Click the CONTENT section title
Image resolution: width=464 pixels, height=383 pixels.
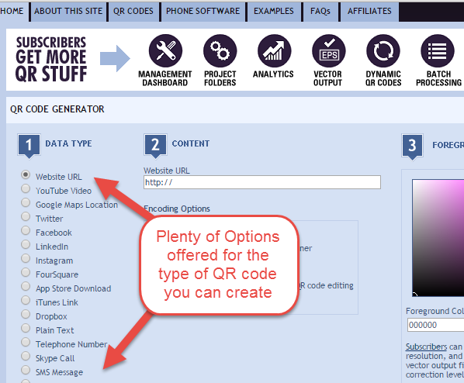[191, 143]
